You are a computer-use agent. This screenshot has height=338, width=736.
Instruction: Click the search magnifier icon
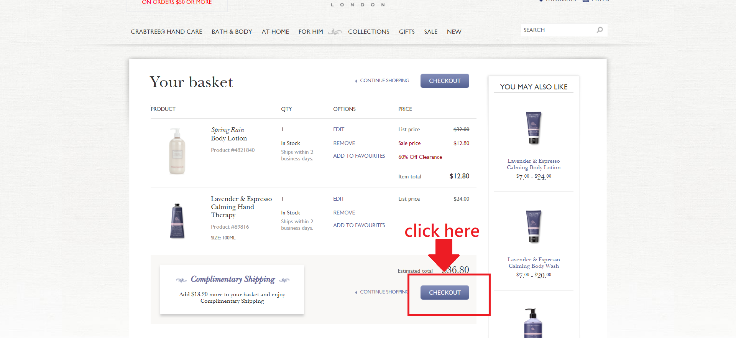(x=600, y=30)
